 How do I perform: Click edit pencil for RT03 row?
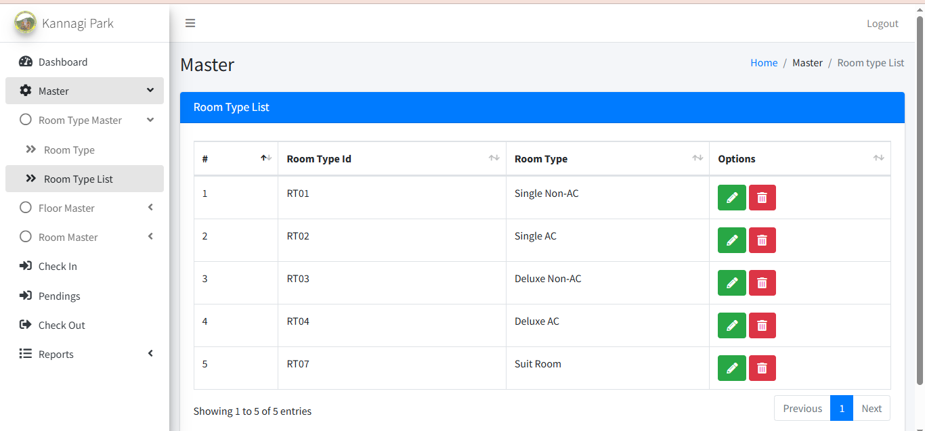click(731, 283)
